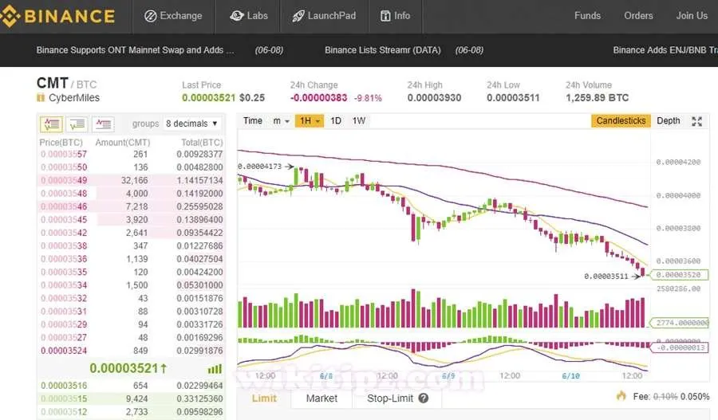Click the Amount(CMT) column header
The height and width of the screenshot is (420, 718).
tap(122, 143)
